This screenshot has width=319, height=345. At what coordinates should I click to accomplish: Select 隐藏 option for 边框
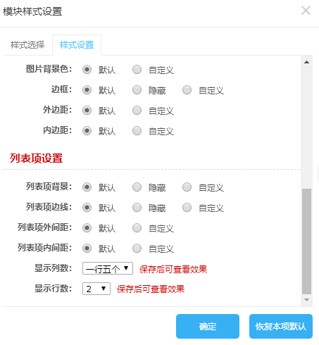137,90
